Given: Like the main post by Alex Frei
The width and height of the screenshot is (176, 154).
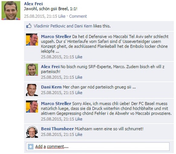Looking at the screenshot, I should tap(62, 16).
